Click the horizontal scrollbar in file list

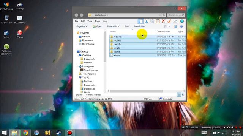136,91
